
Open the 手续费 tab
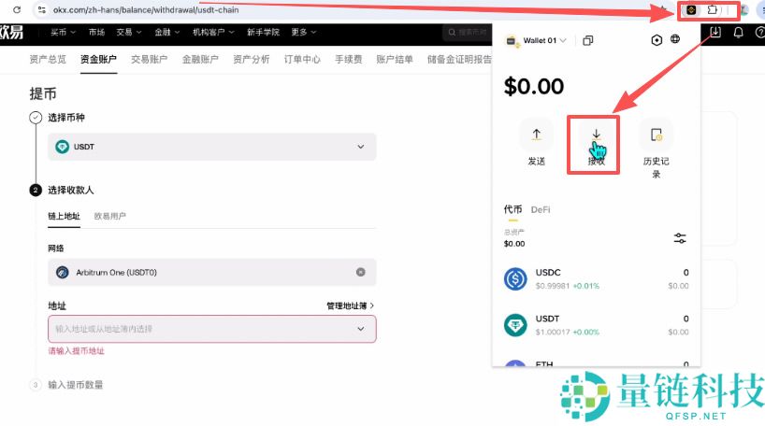click(348, 60)
